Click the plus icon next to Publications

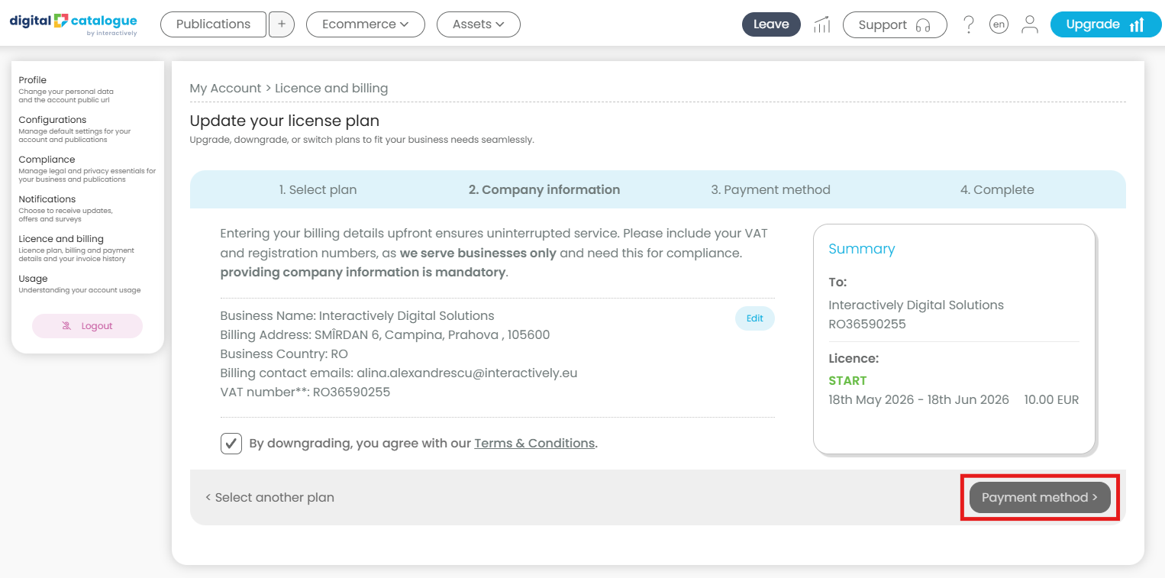[x=282, y=24]
